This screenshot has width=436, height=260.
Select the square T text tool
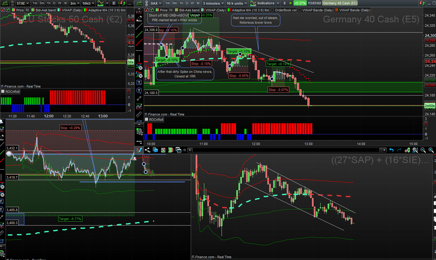click(x=139, y=82)
